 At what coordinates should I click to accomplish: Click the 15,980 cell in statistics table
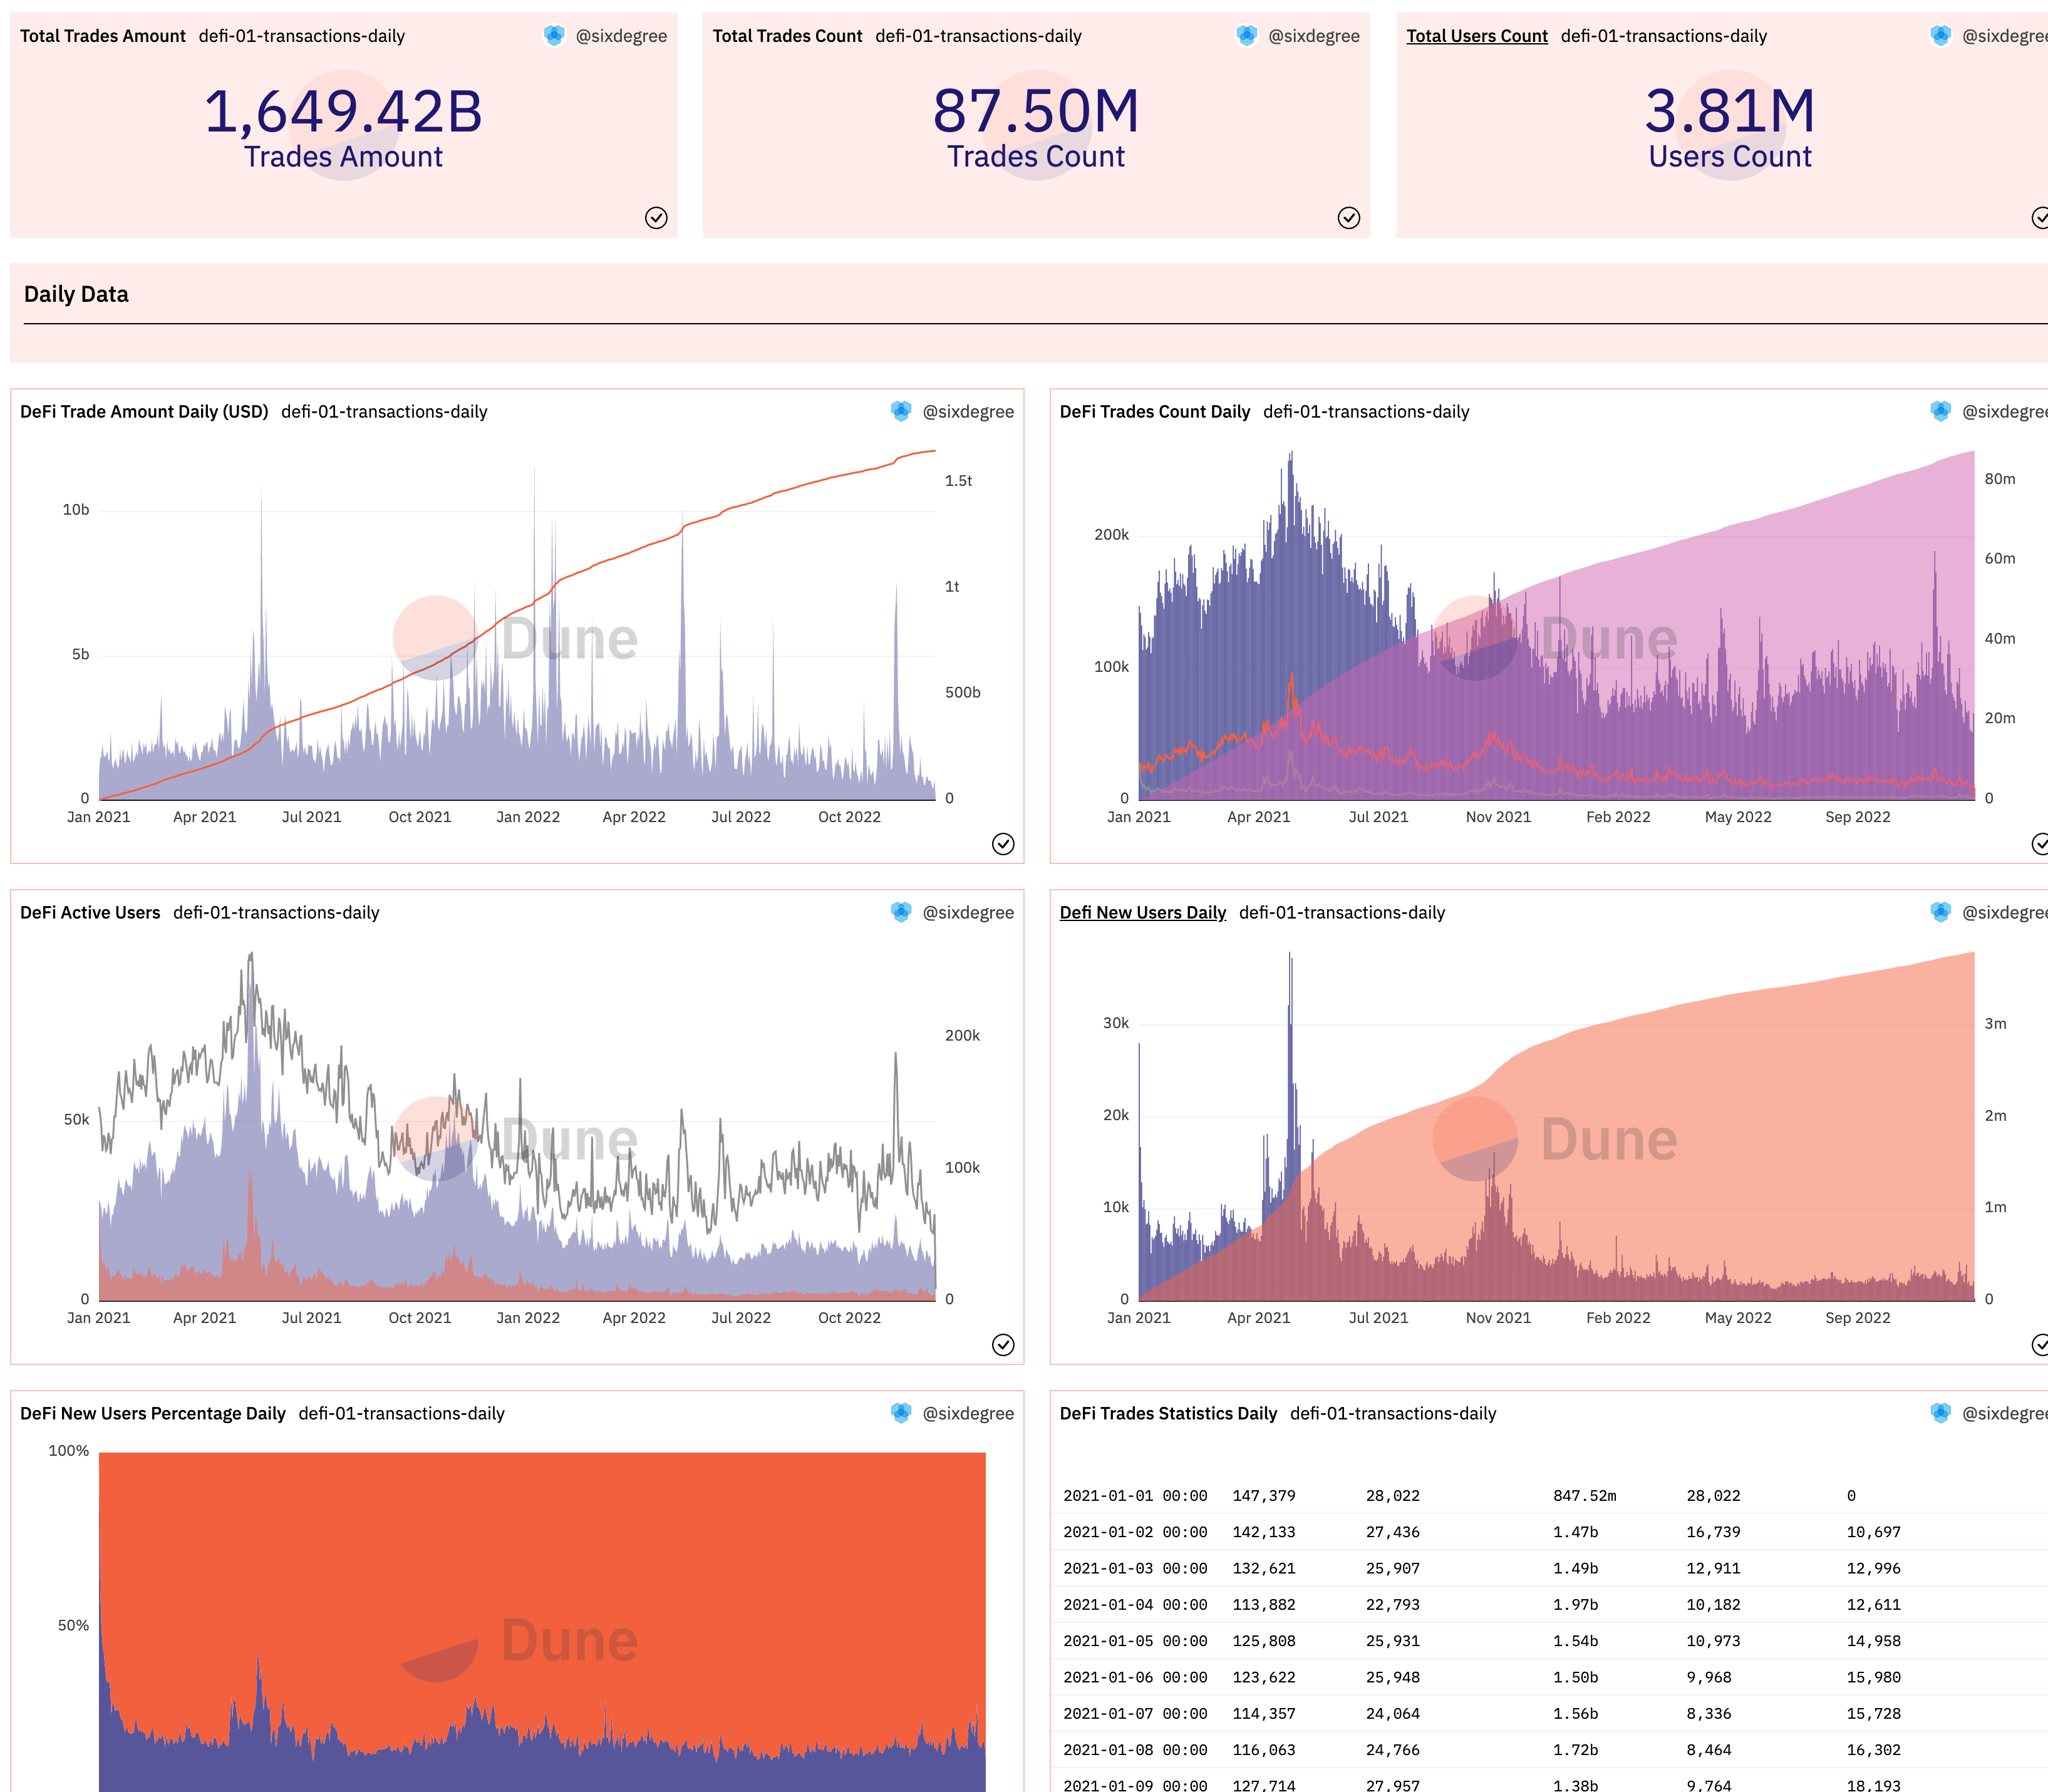(1874, 1677)
